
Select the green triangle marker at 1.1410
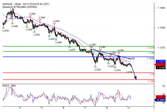[49, 36]
